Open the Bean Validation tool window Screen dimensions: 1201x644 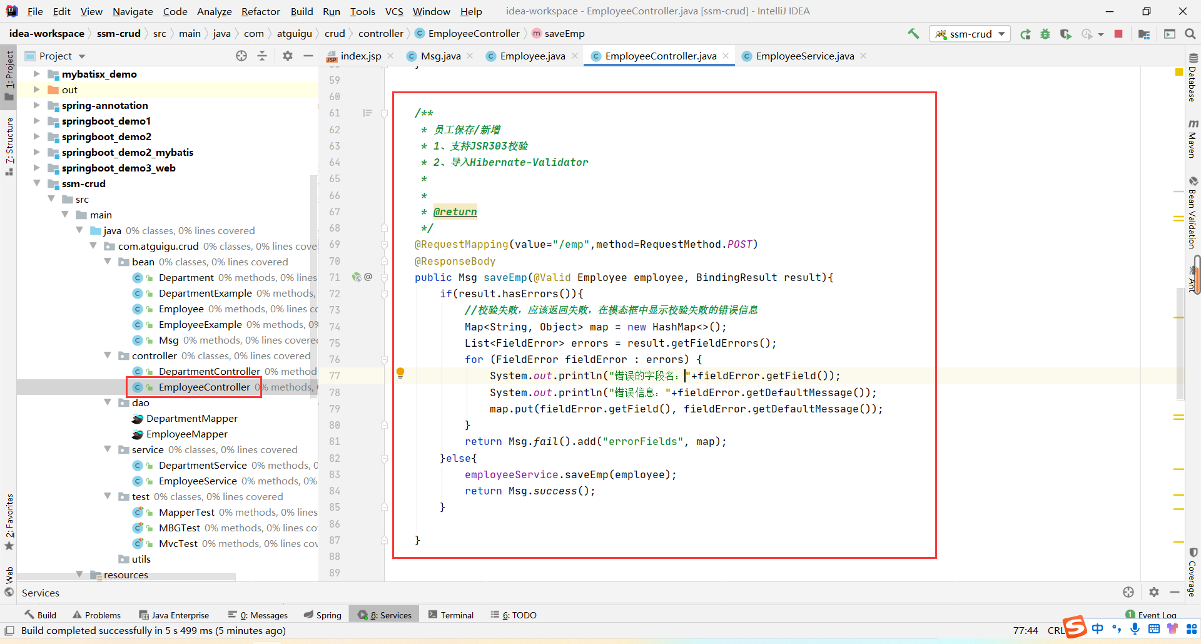[1193, 213]
